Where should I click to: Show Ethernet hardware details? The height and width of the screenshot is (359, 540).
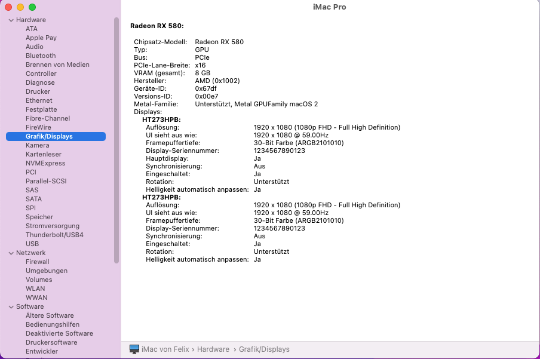click(39, 100)
